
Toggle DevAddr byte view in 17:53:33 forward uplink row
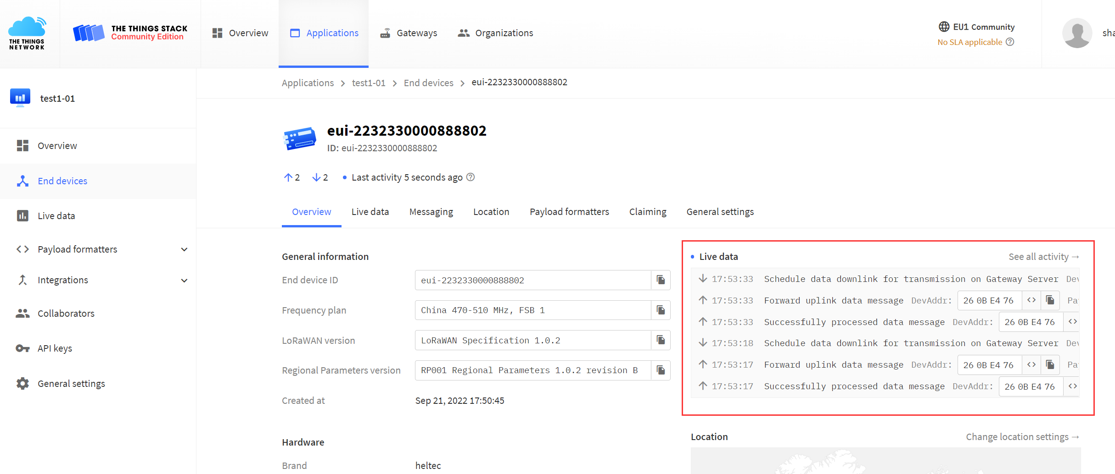click(1031, 300)
